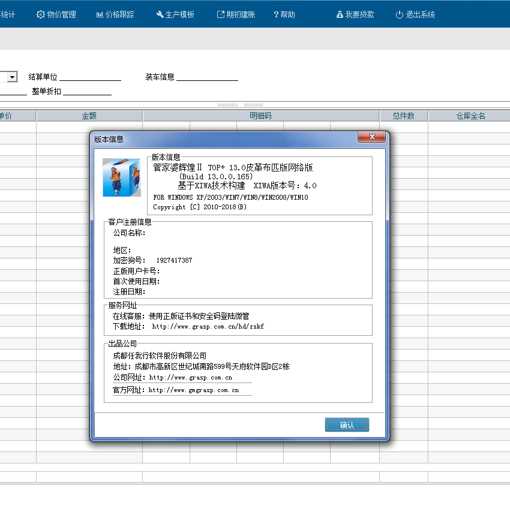Click the 在线客服 line in 服务网址
The height and width of the screenshot is (527, 510).
[181, 316]
